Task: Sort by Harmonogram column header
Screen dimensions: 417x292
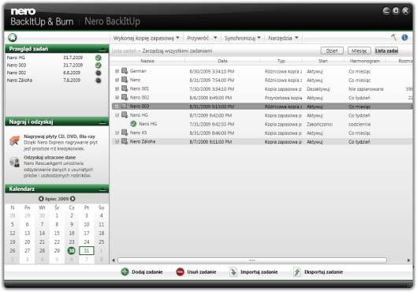Action: [365, 61]
